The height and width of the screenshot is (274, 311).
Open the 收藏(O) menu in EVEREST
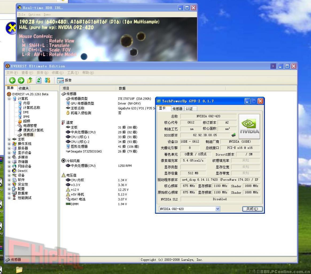tap(57, 73)
